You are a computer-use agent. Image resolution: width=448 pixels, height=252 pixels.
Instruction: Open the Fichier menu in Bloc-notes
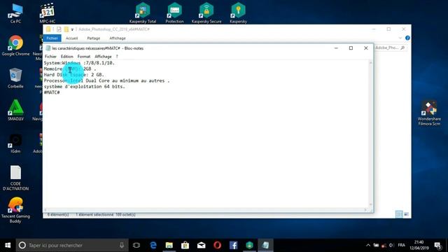click(50, 57)
